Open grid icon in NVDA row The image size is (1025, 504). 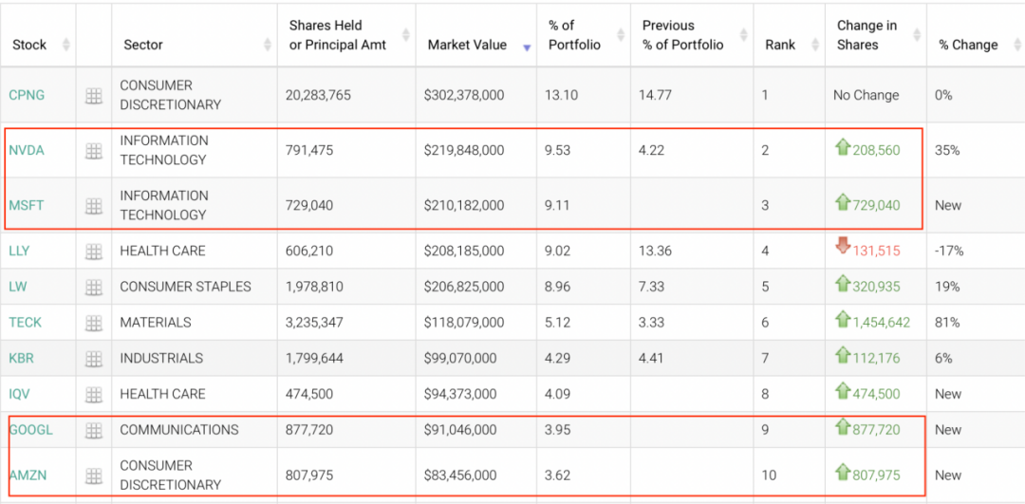click(x=94, y=151)
